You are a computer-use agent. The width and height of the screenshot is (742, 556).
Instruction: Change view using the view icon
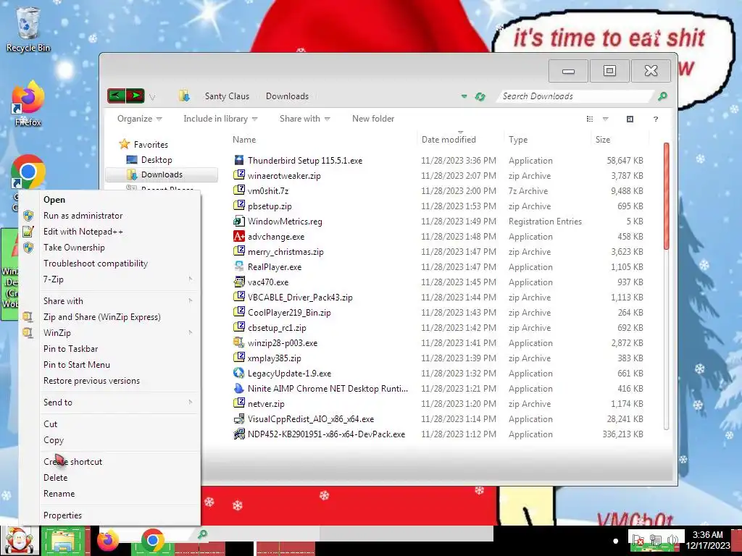tap(590, 119)
